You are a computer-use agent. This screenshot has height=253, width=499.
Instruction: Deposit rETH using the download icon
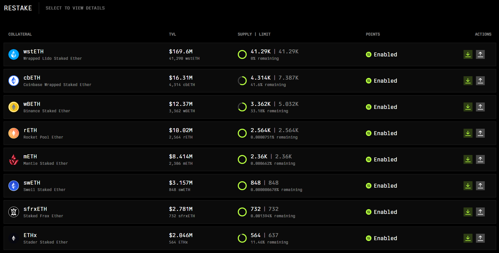468,133
